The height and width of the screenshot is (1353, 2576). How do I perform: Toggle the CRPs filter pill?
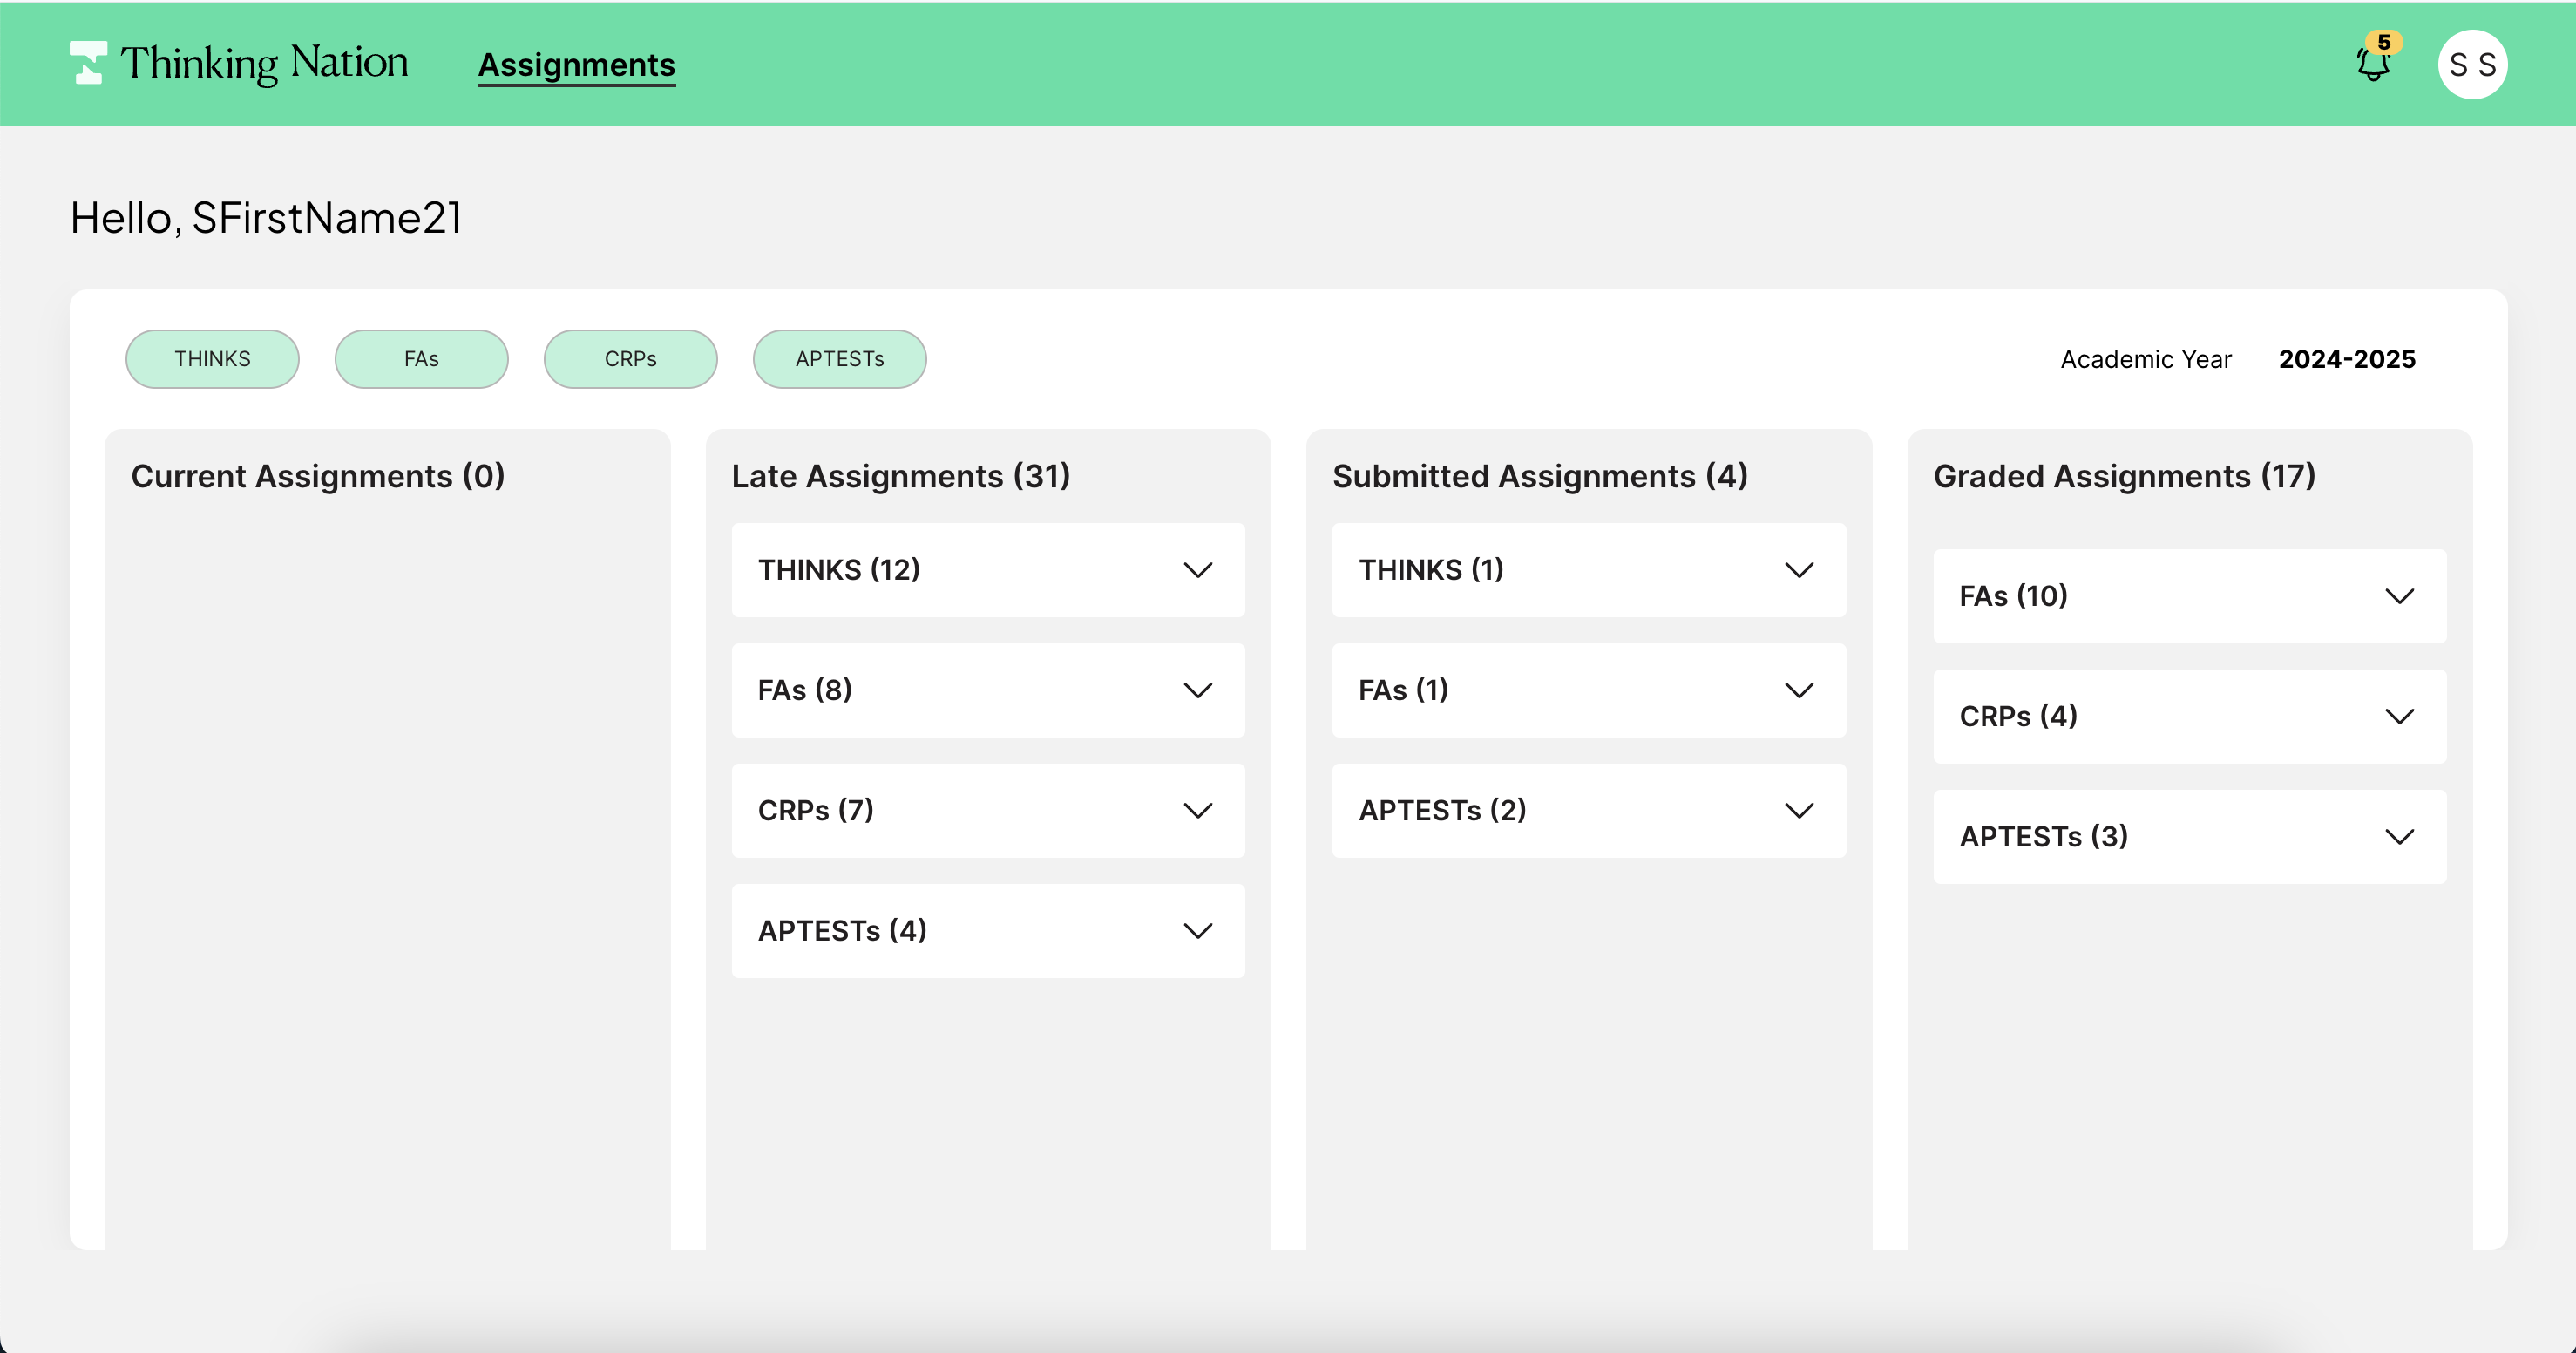tap(630, 359)
